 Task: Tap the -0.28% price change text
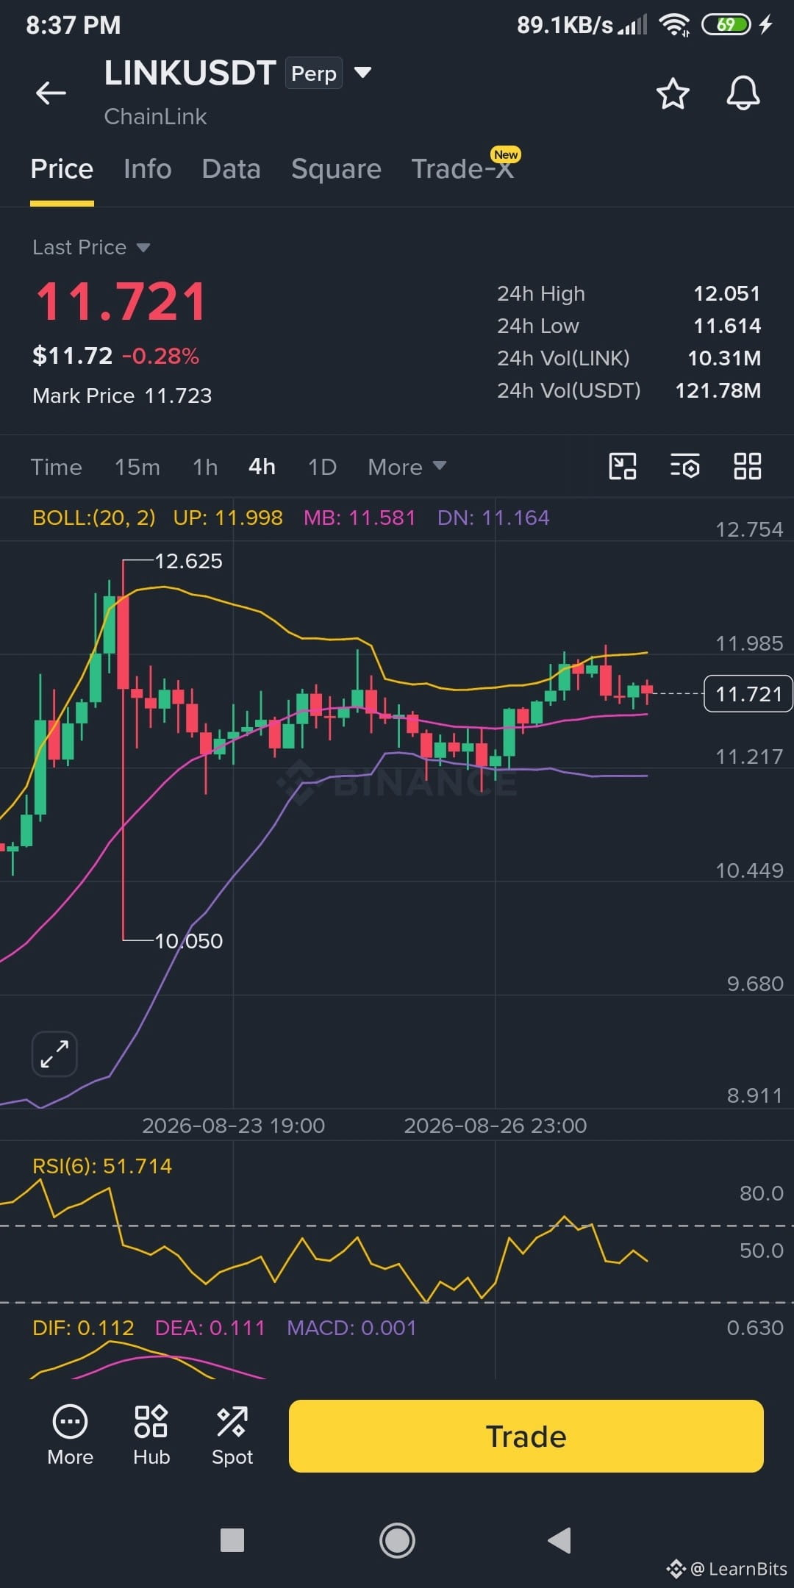(x=160, y=356)
